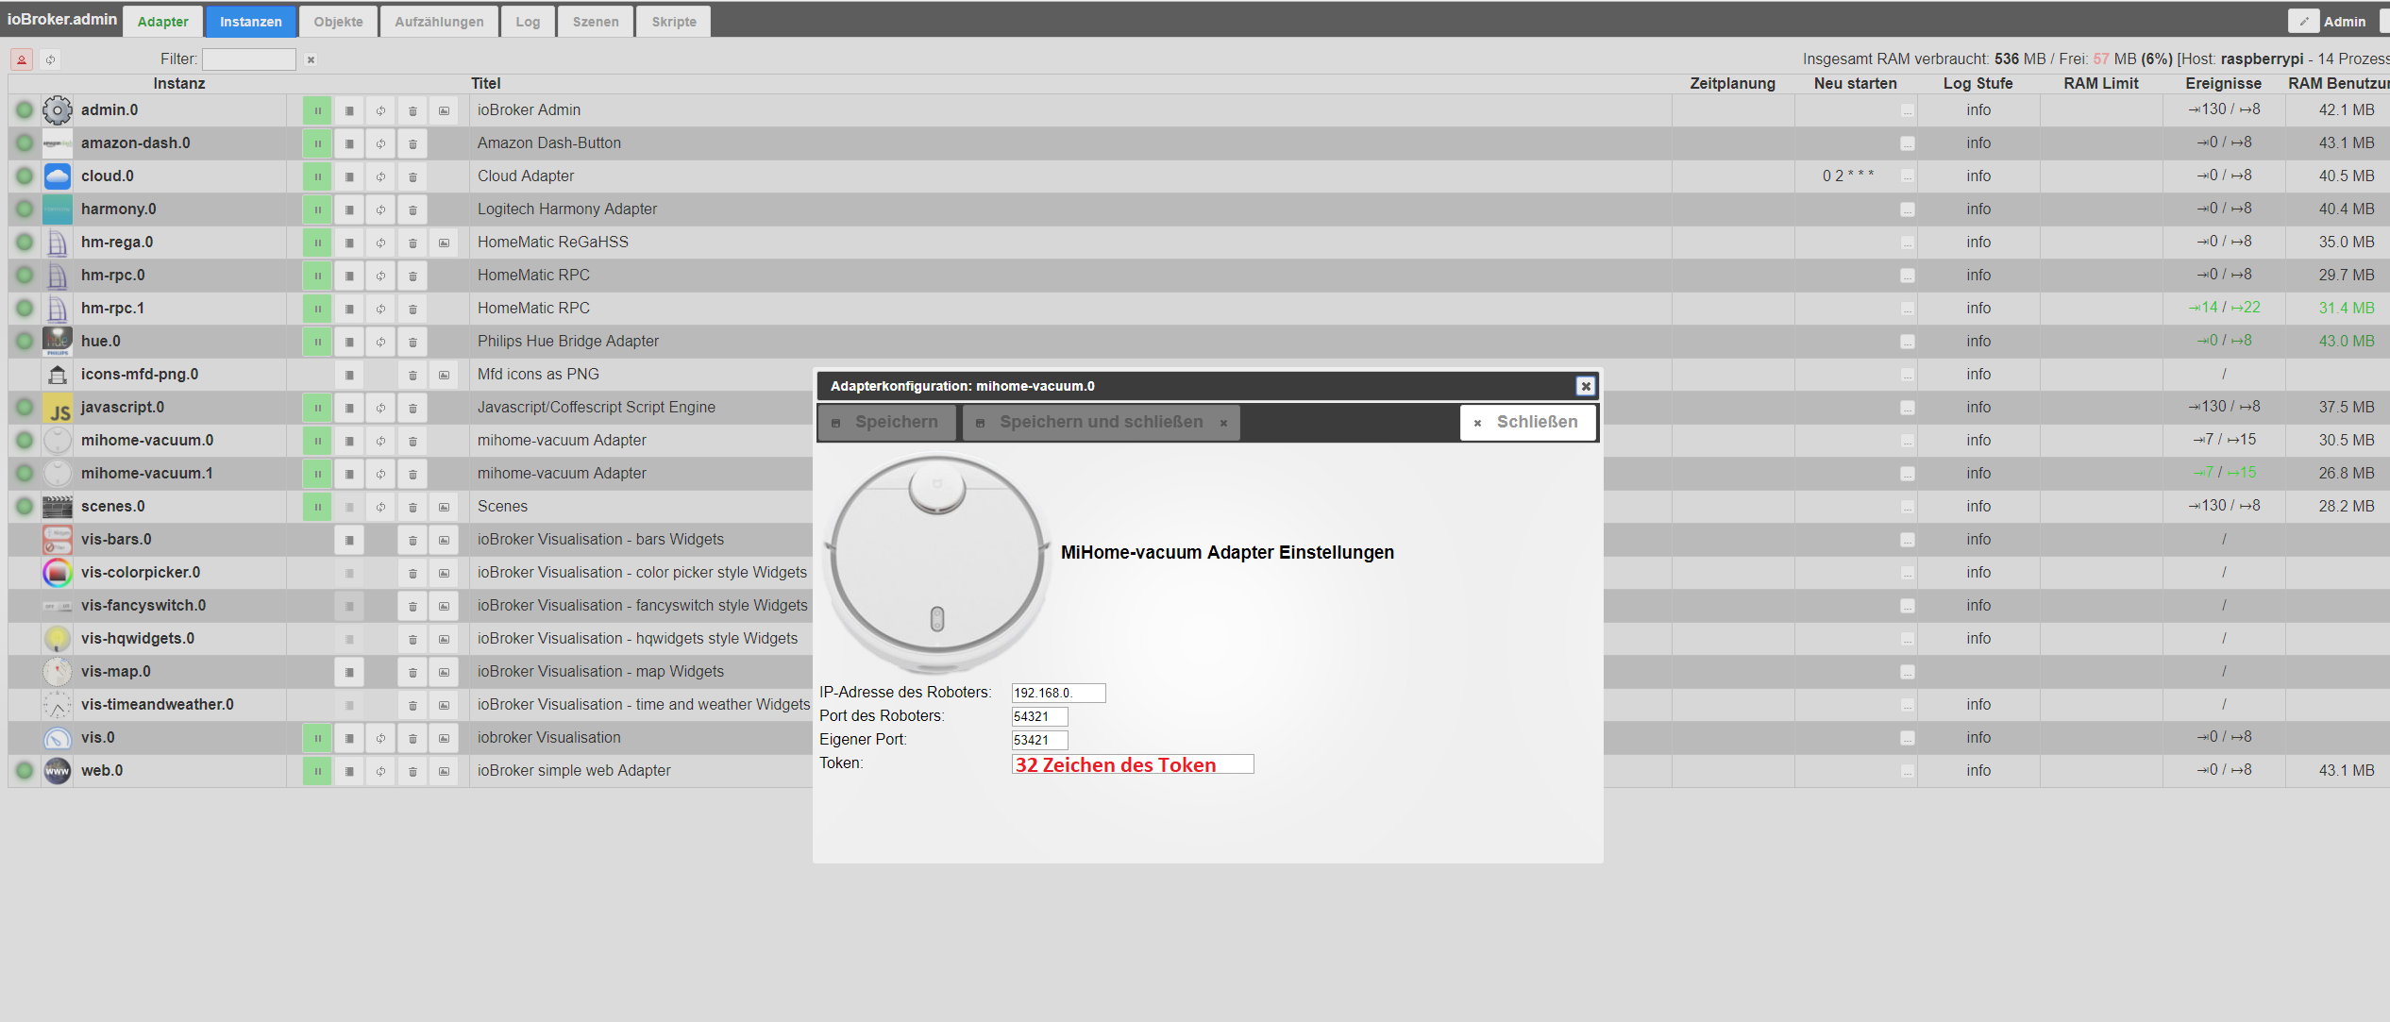
Task: Click the Token input field
Action: click(x=1132, y=764)
